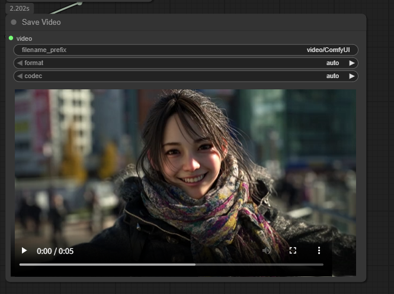Collapse the Save Video node using its gray dot
The image size is (394, 294).
coord(14,22)
